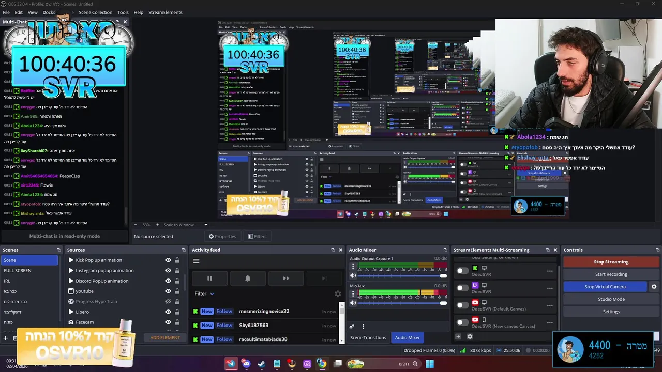Open the File menu
This screenshot has width=662, height=372.
tap(6, 12)
